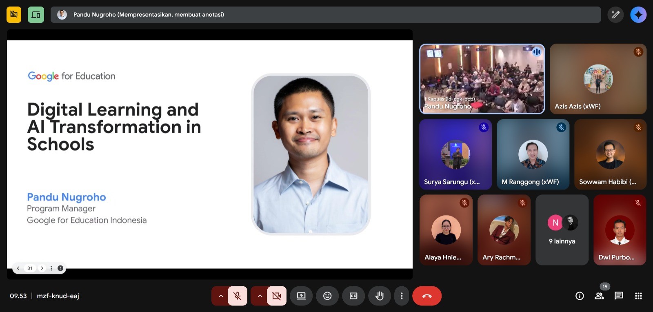Click the muted mic icon on Dwi Purbo tile

[638, 203]
